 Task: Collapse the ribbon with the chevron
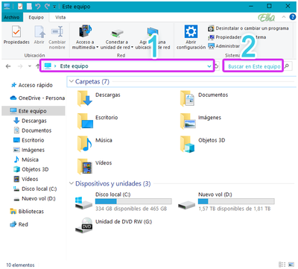284,17
